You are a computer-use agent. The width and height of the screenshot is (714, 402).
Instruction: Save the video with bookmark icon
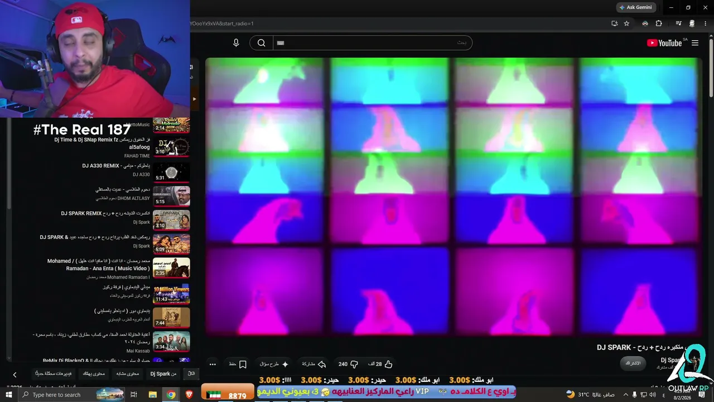pyautogui.click(x=238, y=364)
